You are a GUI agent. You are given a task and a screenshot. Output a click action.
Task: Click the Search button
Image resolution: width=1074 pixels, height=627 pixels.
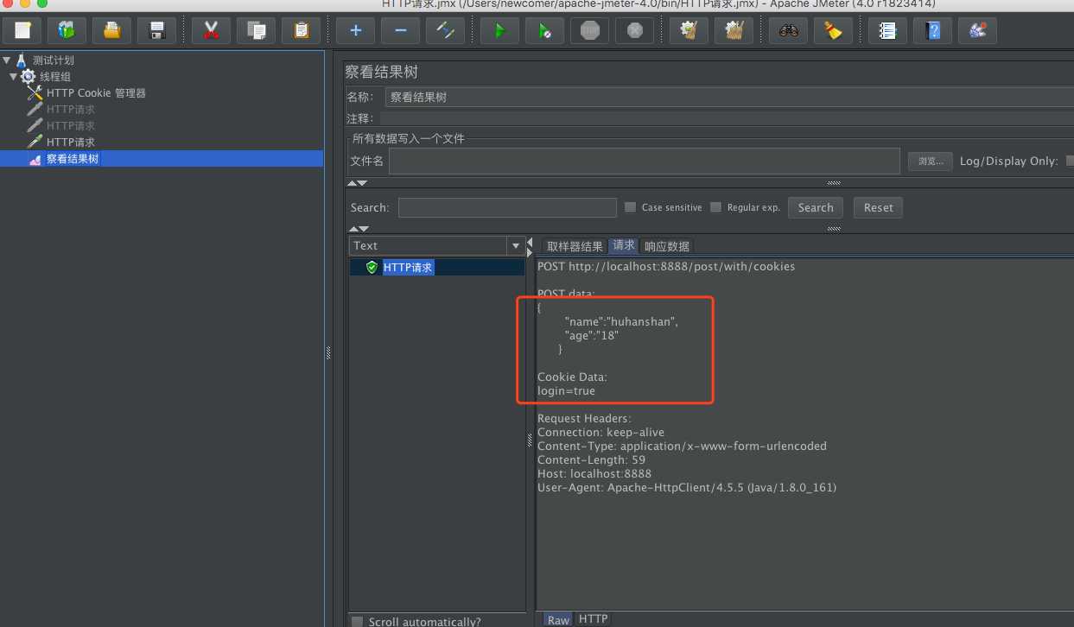(x=816, y=207)
